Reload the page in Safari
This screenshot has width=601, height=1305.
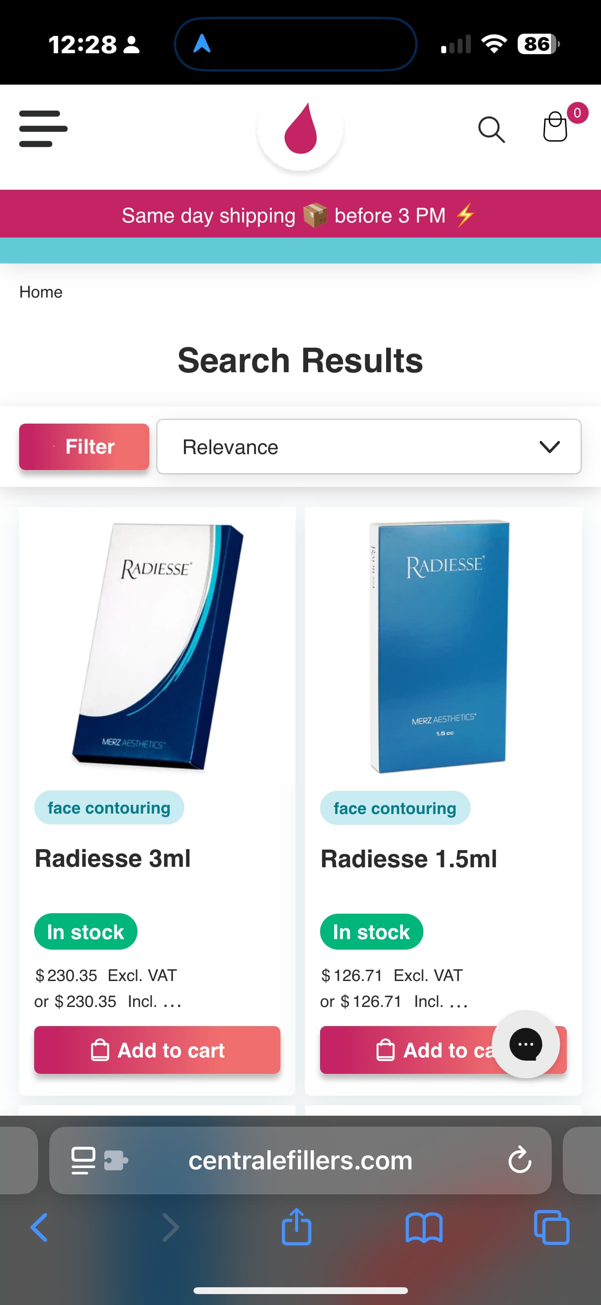(x=520, y=1160)
